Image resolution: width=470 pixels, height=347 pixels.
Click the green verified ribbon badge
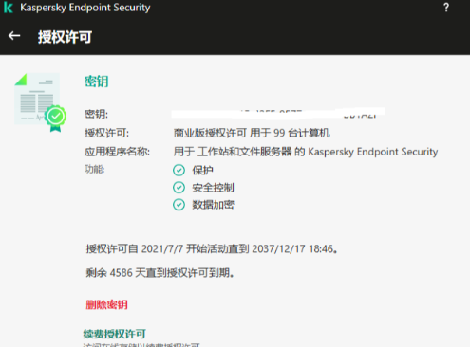point(56,119)
